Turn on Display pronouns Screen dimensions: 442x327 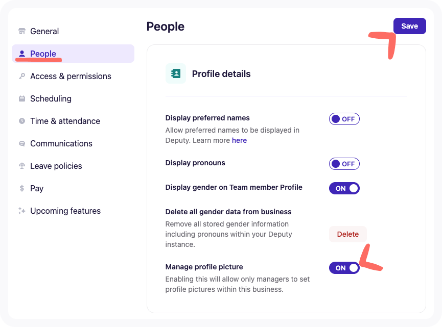click(x=344, y=163)
